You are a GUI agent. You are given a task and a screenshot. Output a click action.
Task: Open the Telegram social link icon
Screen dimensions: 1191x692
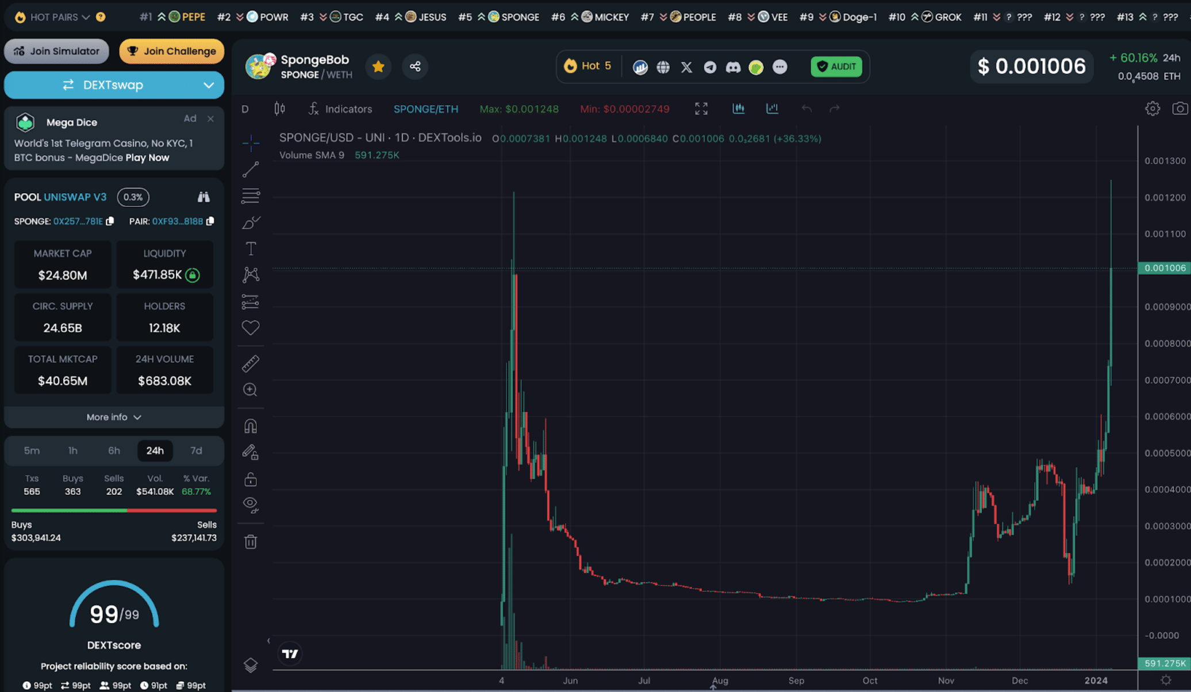[710, 67]
